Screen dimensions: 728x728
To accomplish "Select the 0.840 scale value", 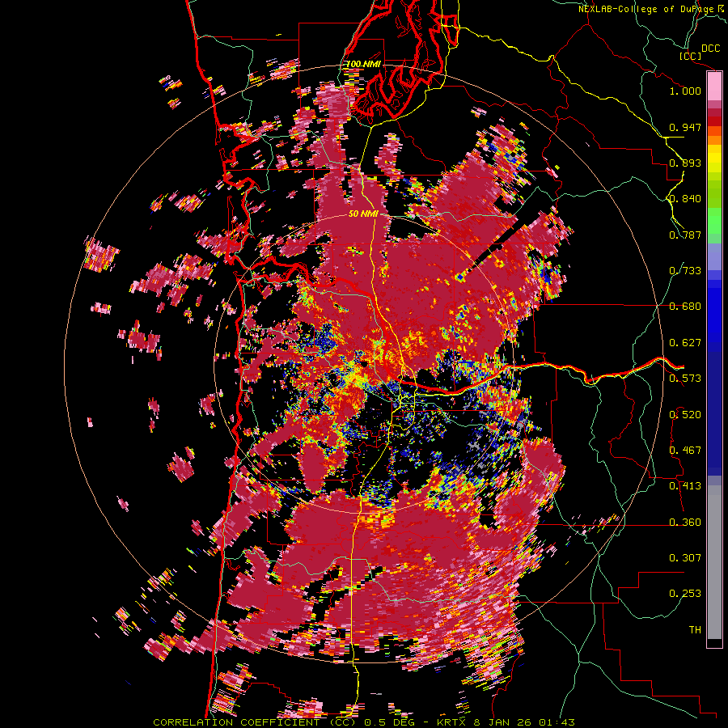I will (685, 199).
